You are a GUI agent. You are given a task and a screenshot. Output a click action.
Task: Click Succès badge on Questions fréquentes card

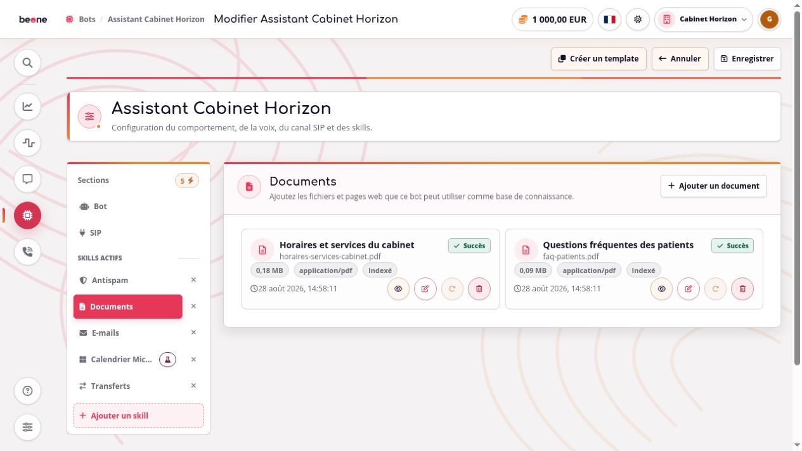click(732, 246)
